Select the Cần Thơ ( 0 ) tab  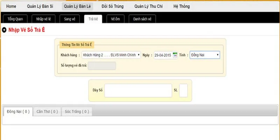[47, 112]
